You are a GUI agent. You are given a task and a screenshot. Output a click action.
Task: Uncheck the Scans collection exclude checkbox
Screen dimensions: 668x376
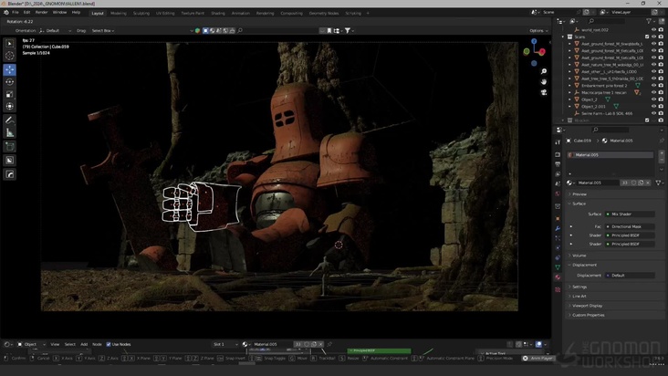coord(647,37)
